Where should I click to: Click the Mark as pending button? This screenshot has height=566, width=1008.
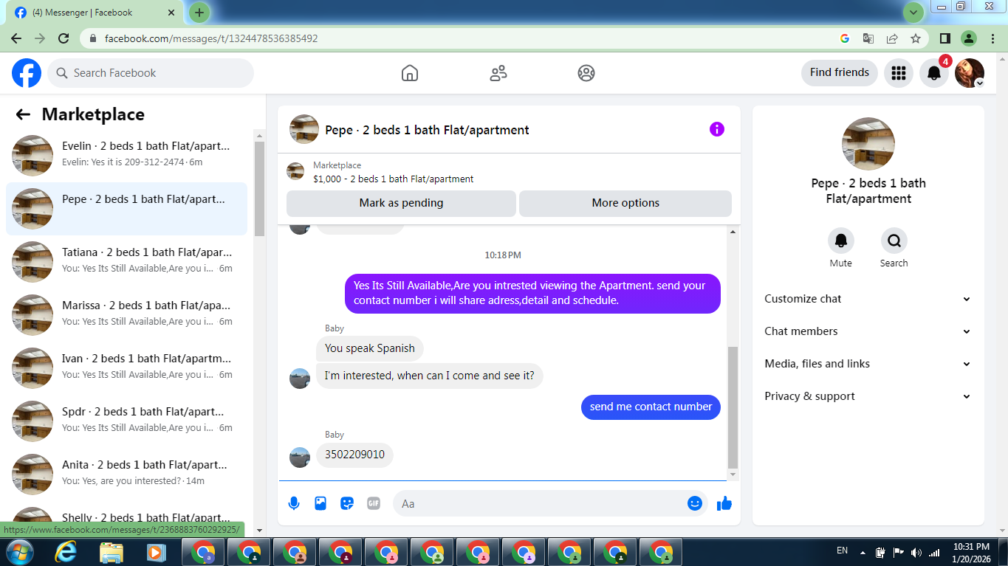[401, 203]
